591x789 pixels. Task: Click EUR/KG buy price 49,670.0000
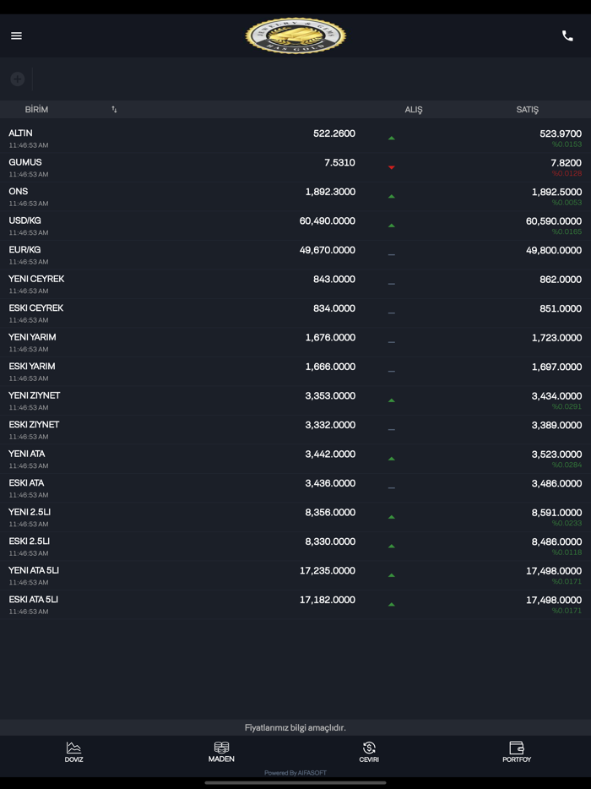click(x=328, y=251)
